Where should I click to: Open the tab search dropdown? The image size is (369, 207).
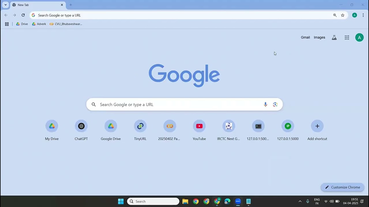[5, 5]
